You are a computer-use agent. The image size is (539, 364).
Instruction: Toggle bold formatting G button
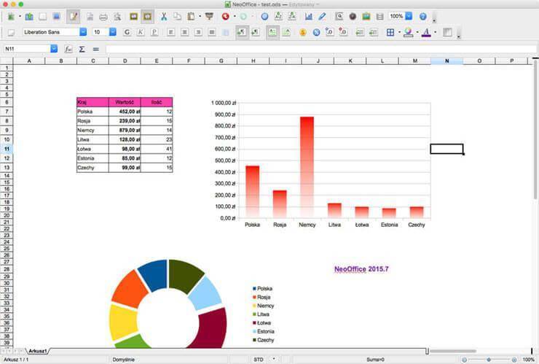(x=127, y=32)
